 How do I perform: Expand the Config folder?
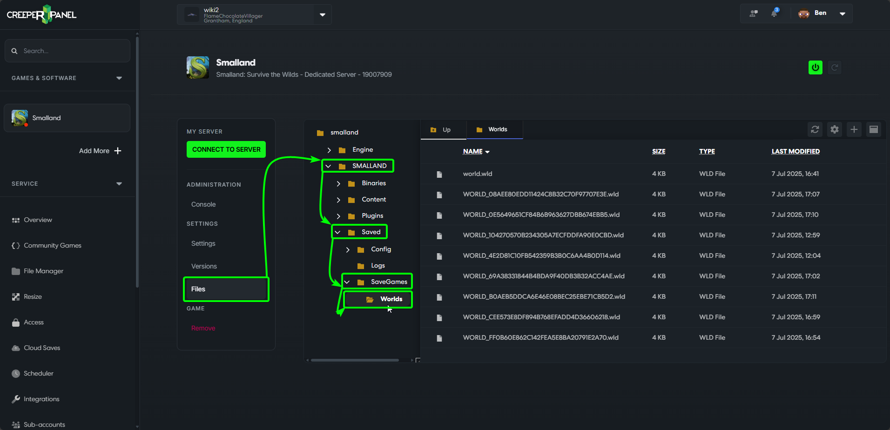[x=348, y=249]
